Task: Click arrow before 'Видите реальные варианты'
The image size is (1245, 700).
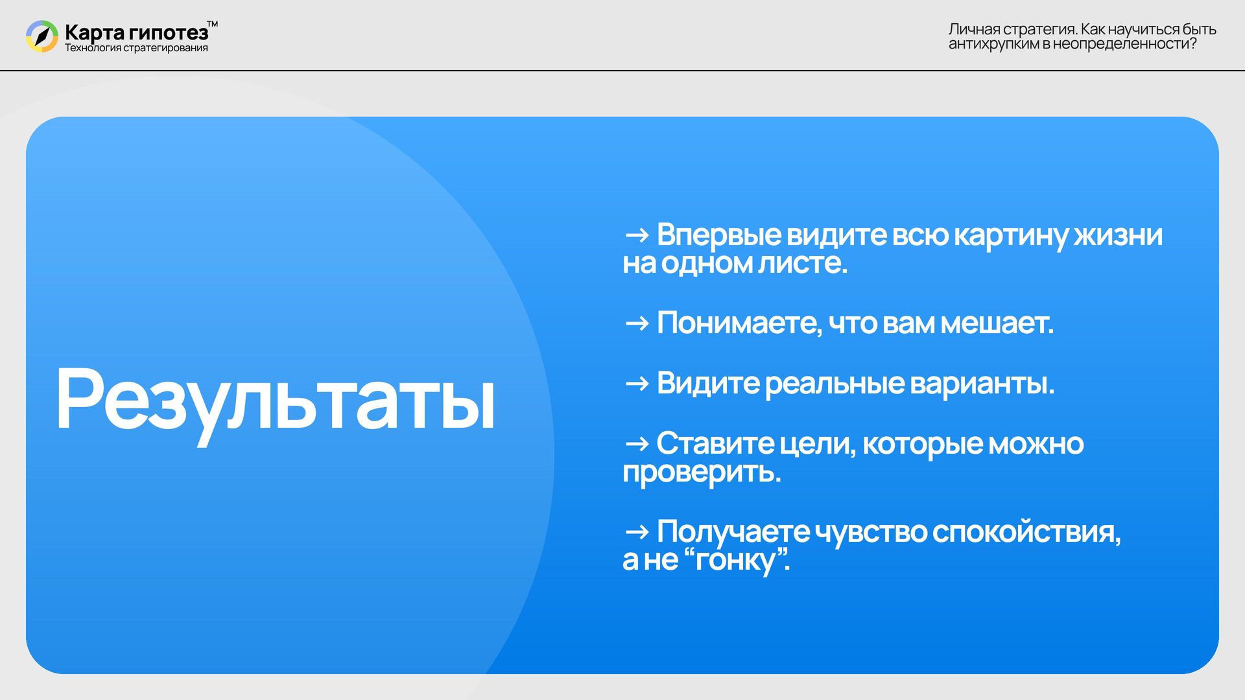Action: (637, 383)
